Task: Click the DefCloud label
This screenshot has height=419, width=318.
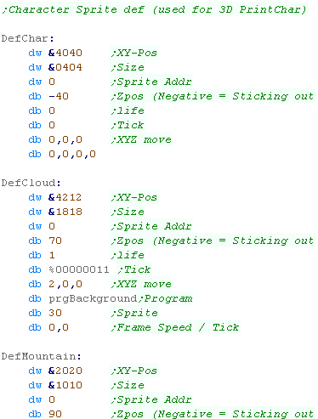Action: click(31, 183)
